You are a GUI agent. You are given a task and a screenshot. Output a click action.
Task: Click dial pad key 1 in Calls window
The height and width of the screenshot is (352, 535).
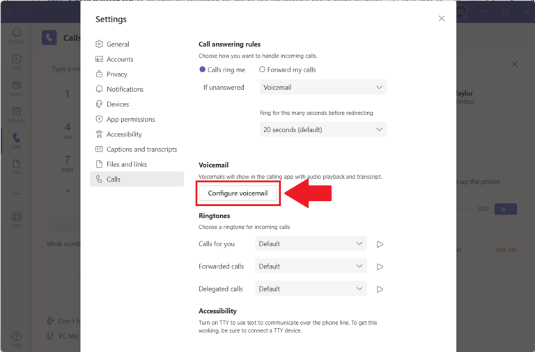tap(68, 94)
